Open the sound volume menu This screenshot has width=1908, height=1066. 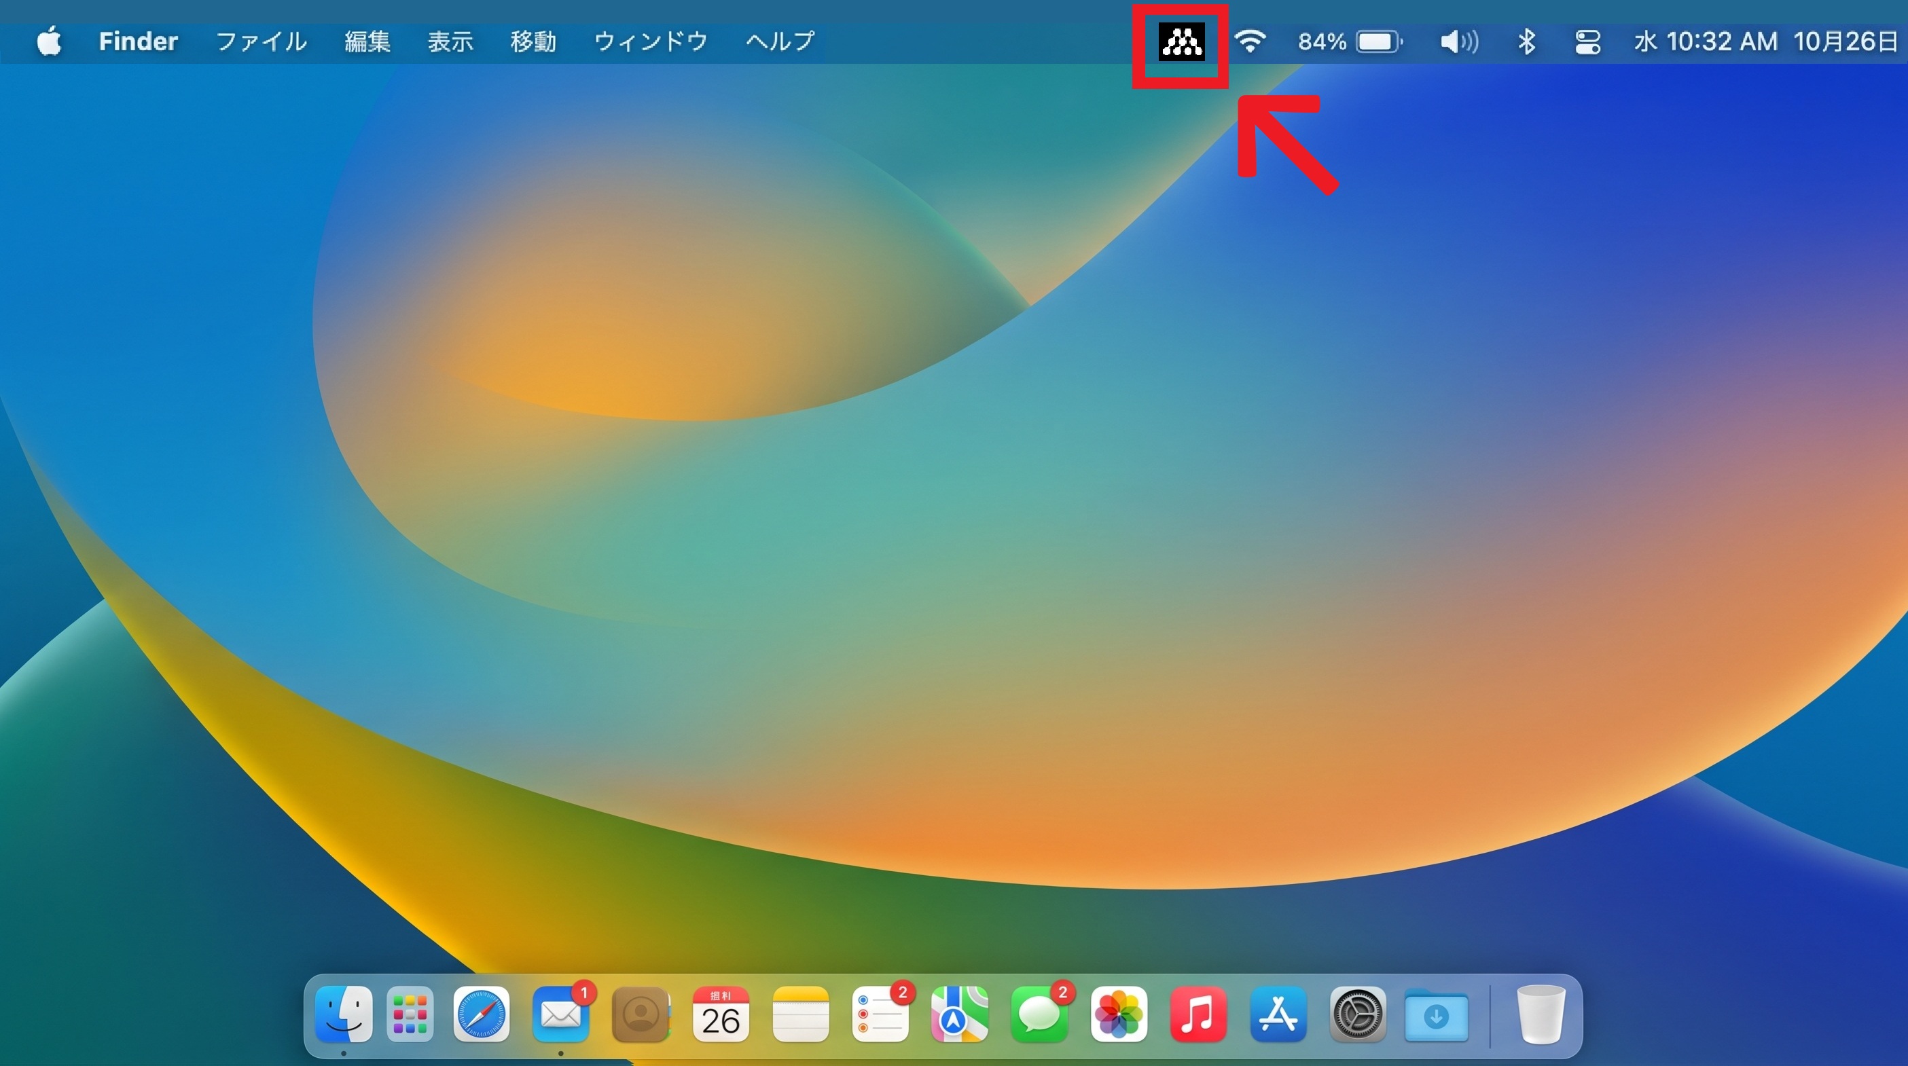(x=1459, y=41)
